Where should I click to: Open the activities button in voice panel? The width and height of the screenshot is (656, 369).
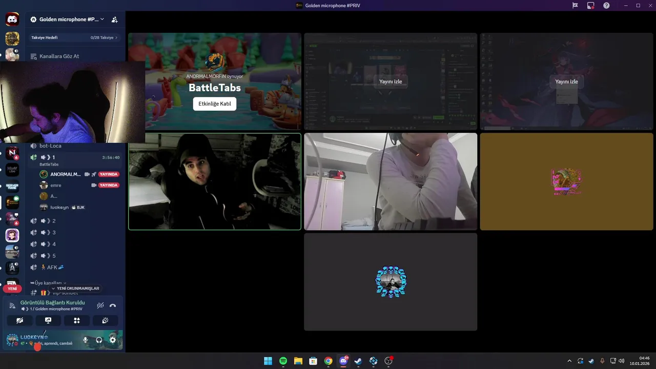[x=77, y=320]
